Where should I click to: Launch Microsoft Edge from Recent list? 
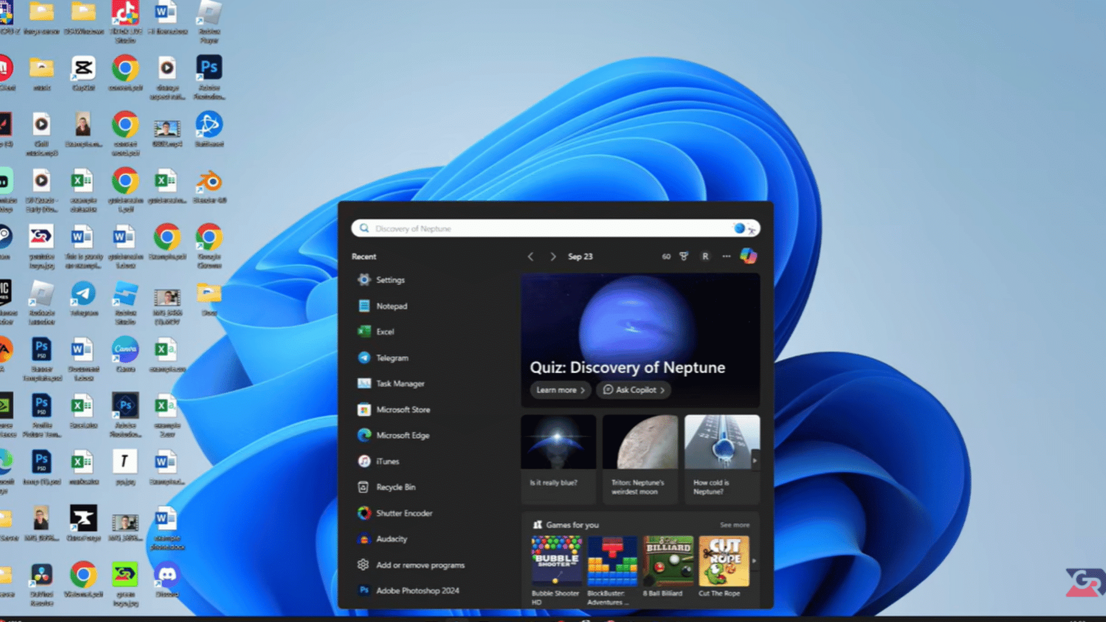coord(393,435)
